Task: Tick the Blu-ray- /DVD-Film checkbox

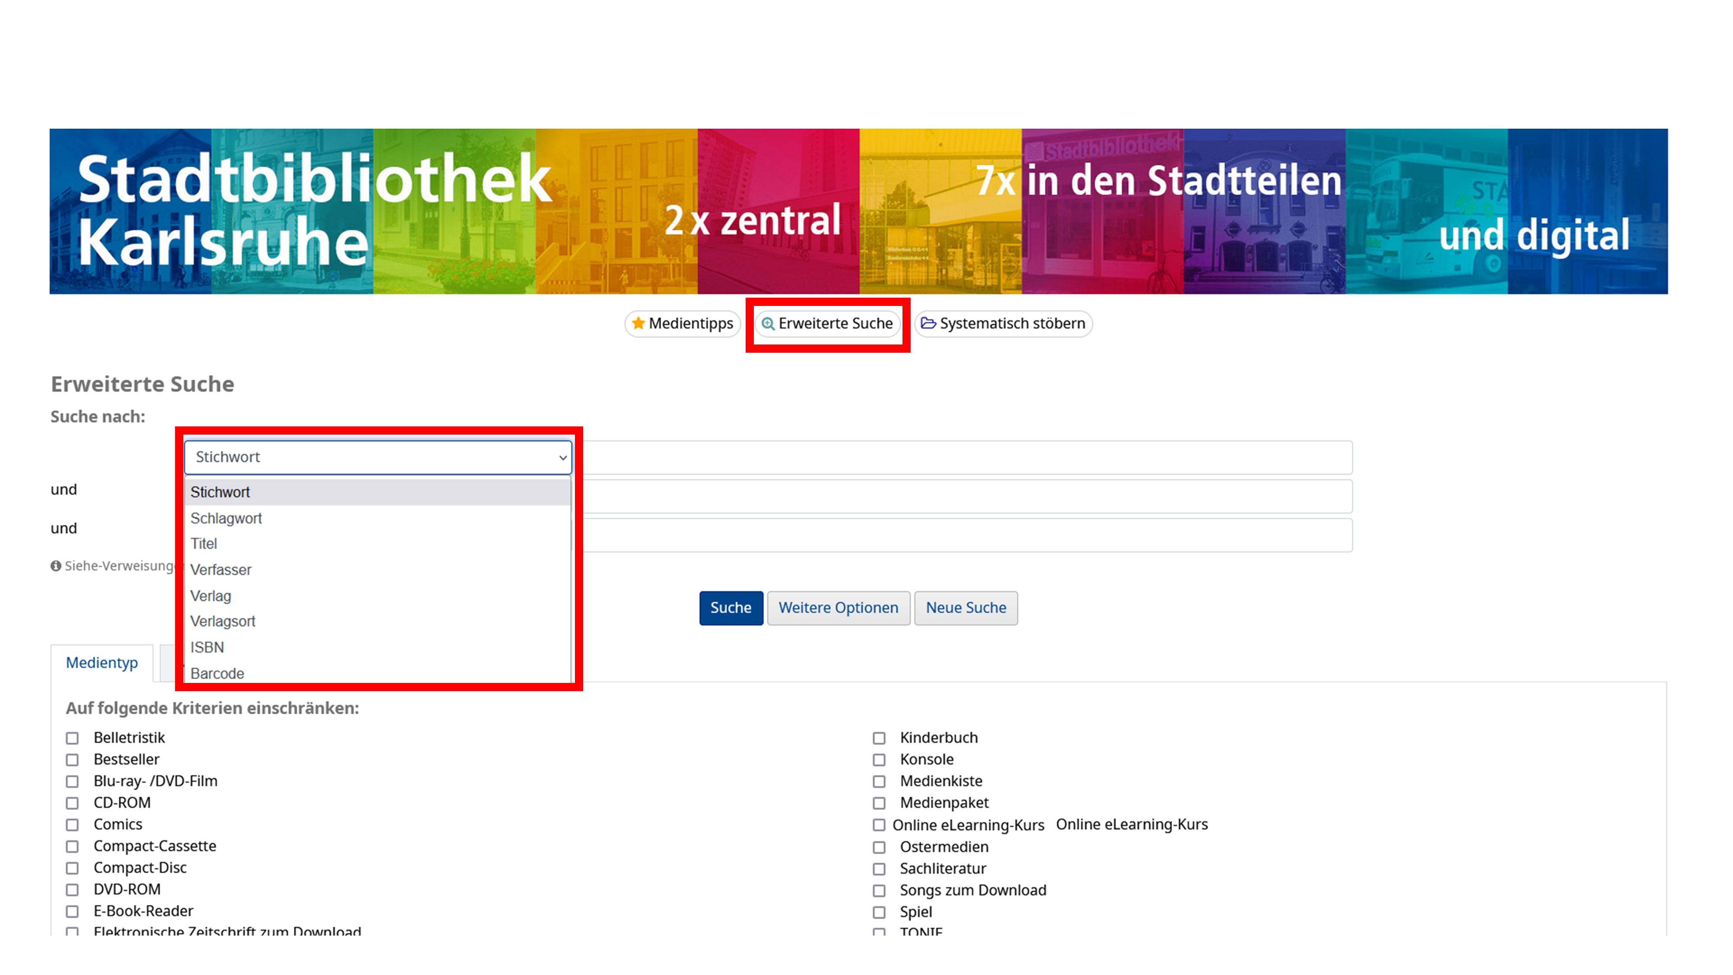Action: coord(72,781)
